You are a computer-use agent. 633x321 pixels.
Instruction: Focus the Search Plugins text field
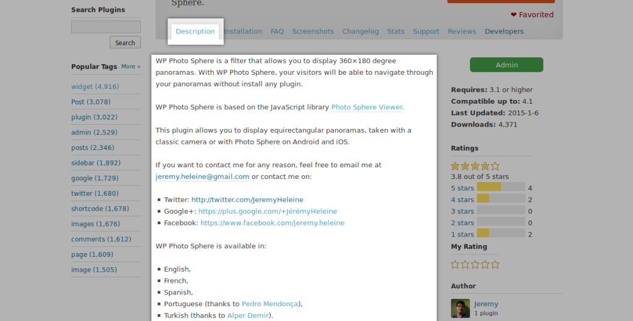(106, 27)
